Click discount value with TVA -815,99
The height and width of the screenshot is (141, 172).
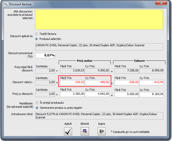[x=152, y=82]
